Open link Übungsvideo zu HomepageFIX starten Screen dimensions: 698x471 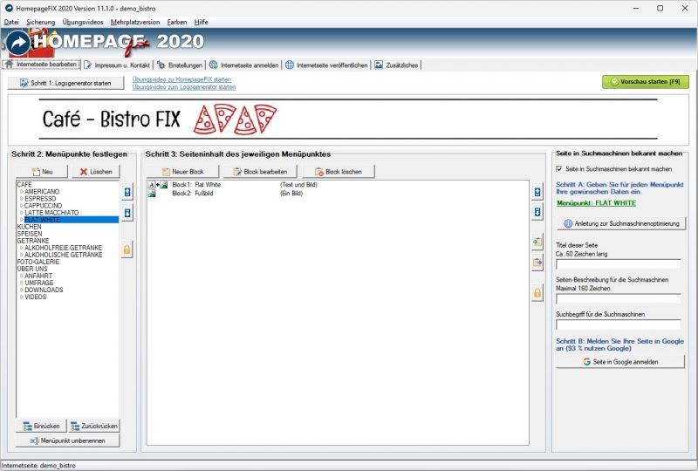click(x=181, y=79)
